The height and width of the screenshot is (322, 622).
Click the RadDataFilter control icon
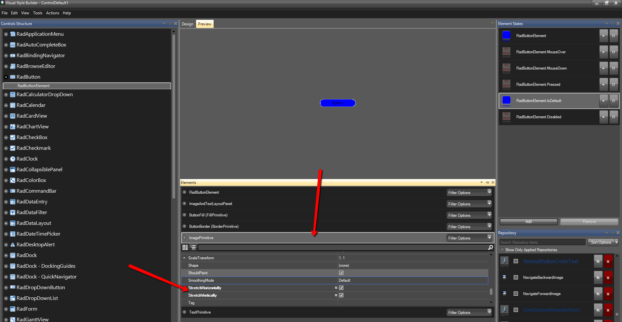[13, 213]
